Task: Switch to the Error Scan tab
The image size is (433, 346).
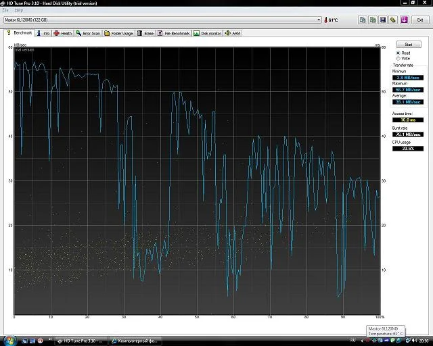Action: (88, 33)
